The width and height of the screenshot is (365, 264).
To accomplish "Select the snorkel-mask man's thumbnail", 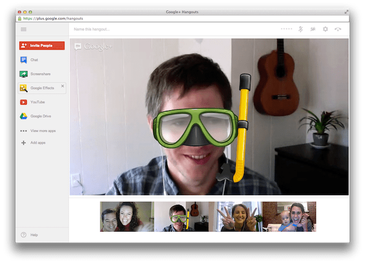I will (181, 216).
